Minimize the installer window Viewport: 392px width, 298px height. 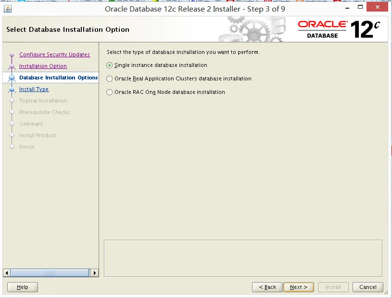pyautogui.click(x=347, y=8)
